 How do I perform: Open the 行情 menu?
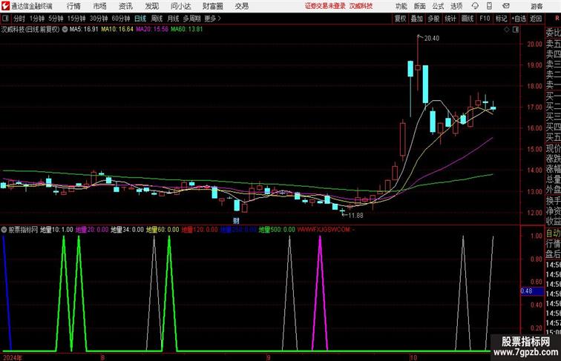(x=73, y=6)
